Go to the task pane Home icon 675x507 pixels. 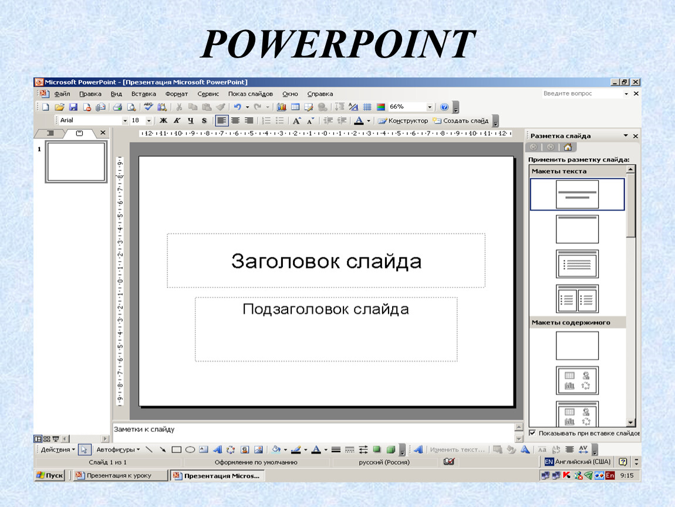[x=568, y=147]
